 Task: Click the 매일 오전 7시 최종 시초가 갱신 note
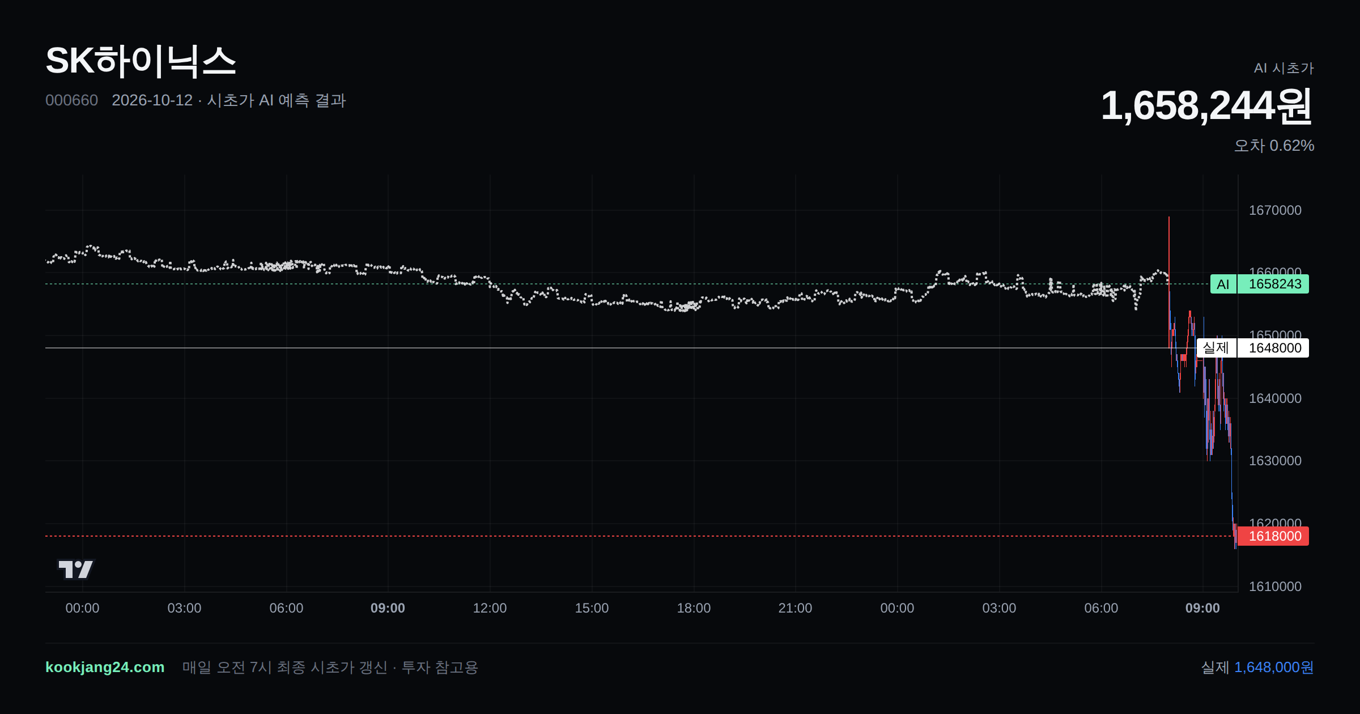tap(330, 667)
